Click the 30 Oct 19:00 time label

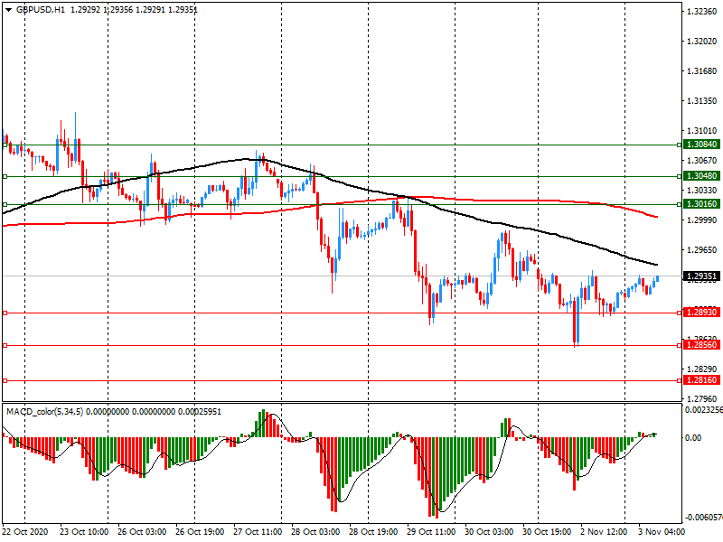click(547, 532)
